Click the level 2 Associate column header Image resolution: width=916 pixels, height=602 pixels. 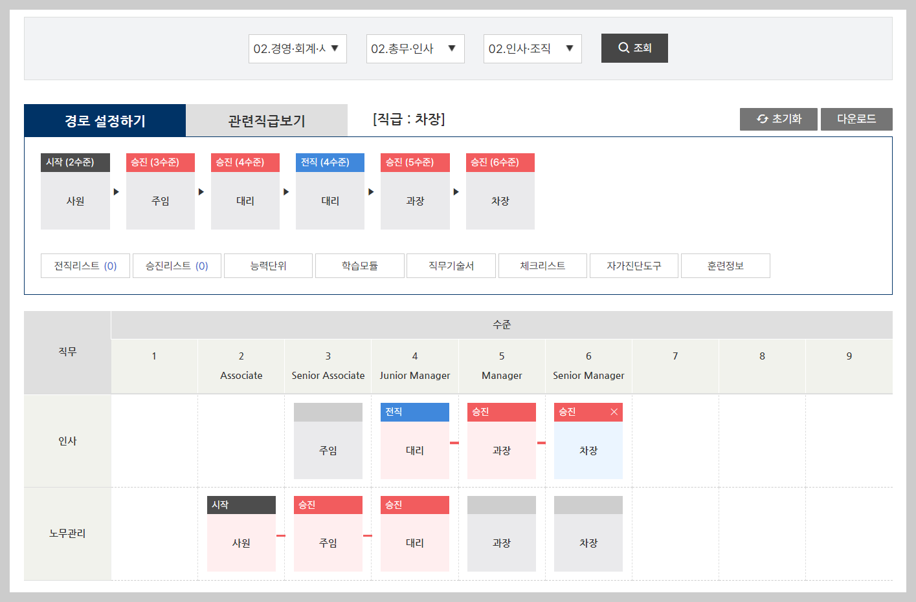(x=241, y=366)
